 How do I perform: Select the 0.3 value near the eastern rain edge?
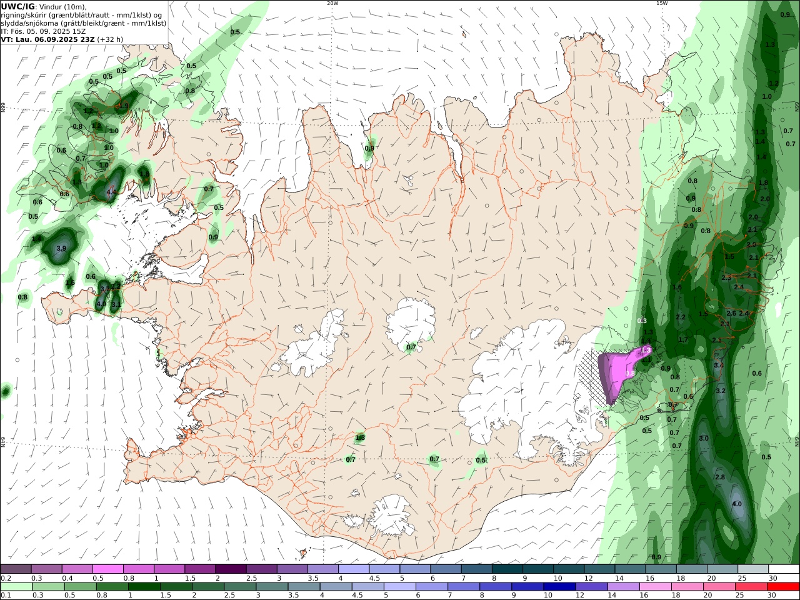tap(642, 321)
